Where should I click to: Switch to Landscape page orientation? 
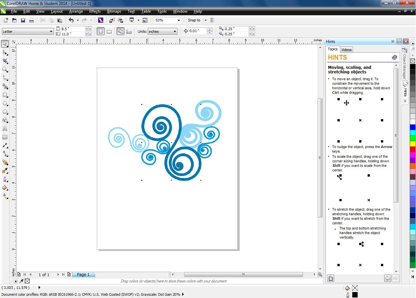coord(109,31)
